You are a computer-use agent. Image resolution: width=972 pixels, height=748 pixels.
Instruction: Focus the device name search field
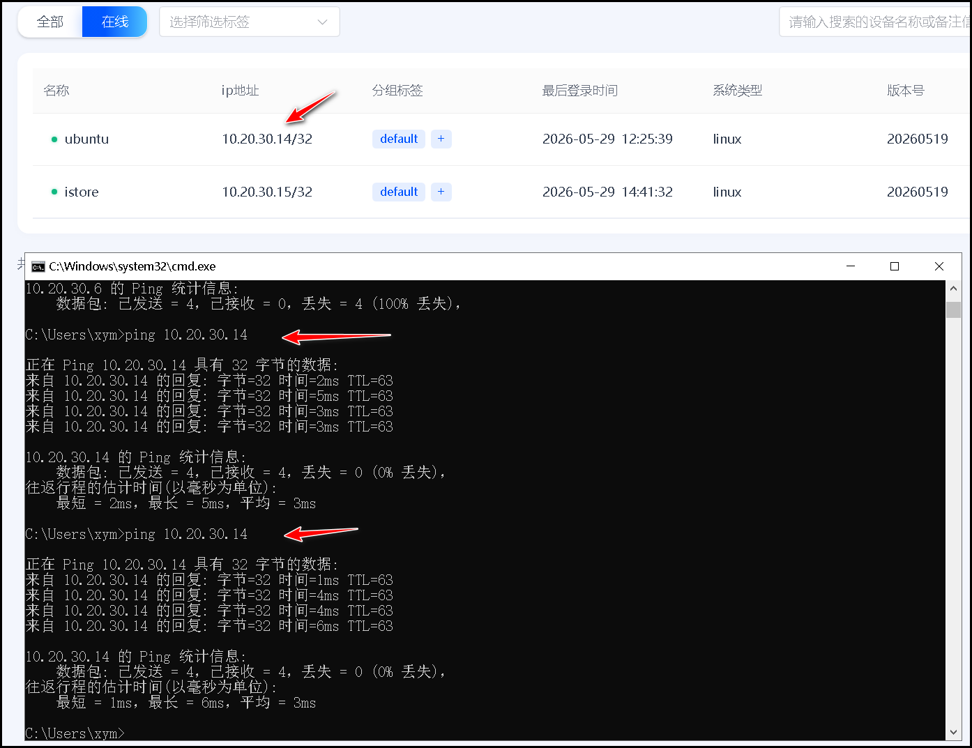[876, 22]
